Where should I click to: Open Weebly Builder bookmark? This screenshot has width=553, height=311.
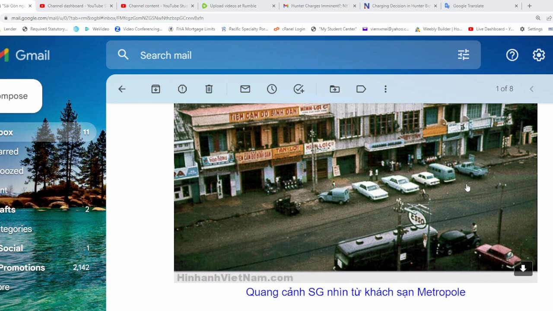click(439, 29)
